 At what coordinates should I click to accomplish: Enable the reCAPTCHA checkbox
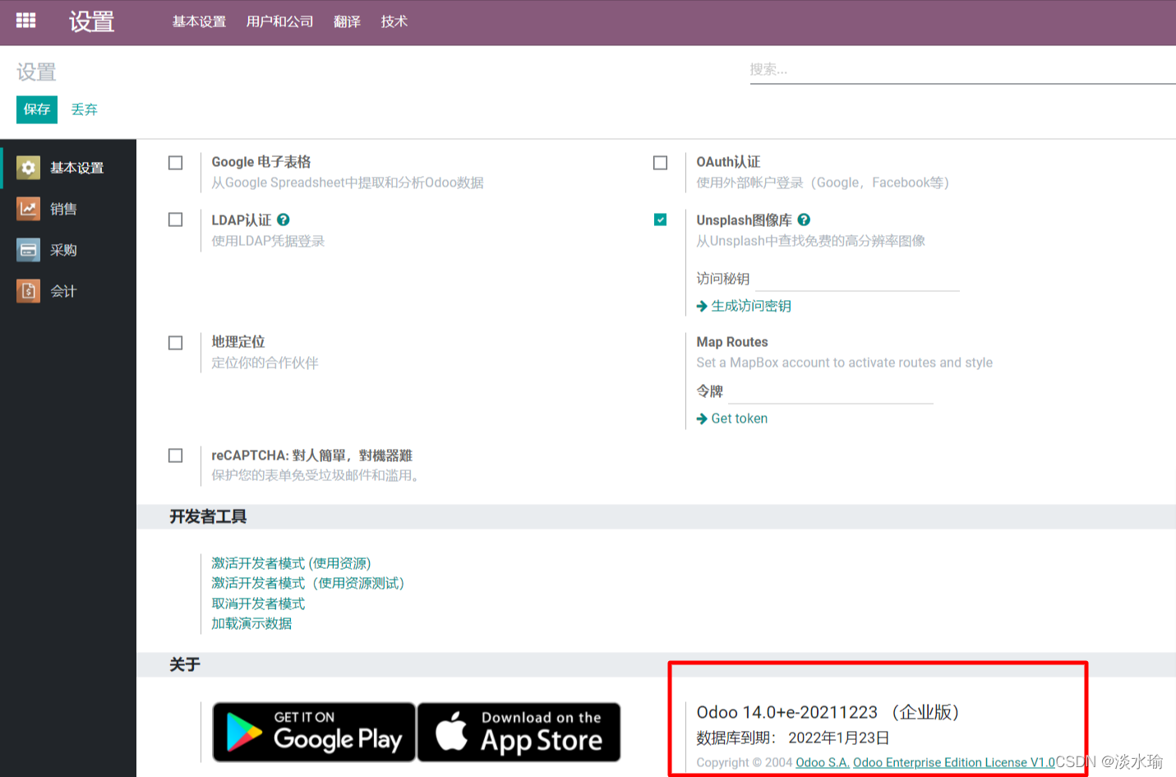coord(176,456)
